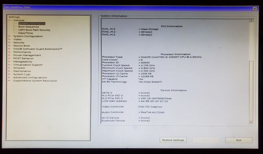Click the scroll down arrow

(x=251, y=123)
